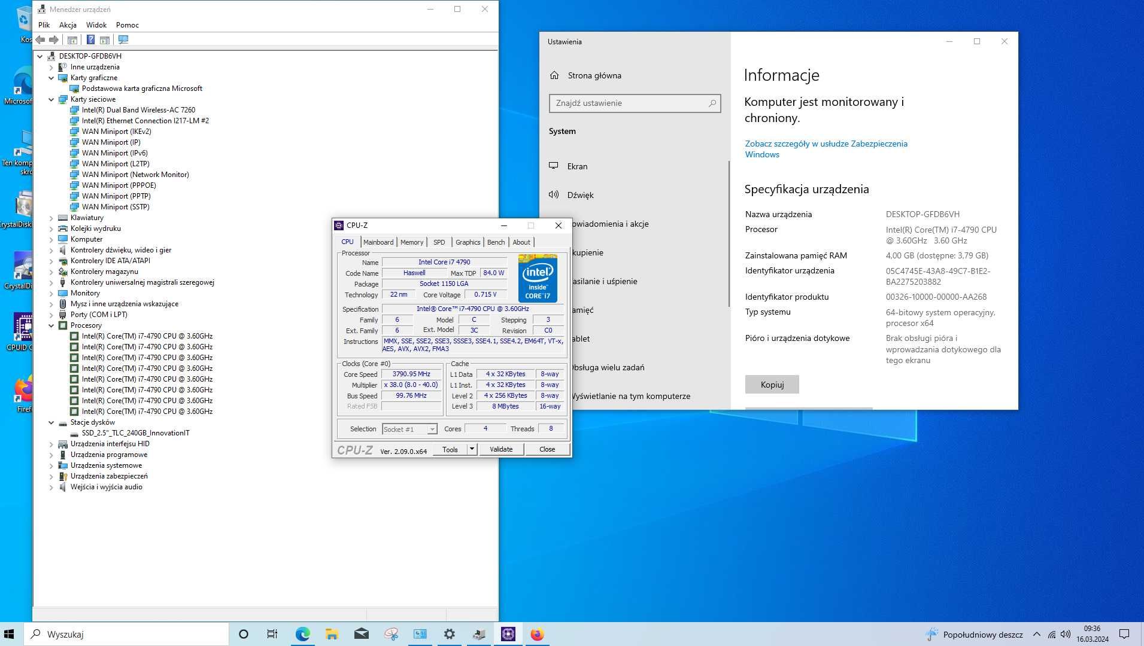Select the SSD_2.5"_TLC_240GB_InnovationIT disk
The image size is (1144, 646).
click(135, 433)
